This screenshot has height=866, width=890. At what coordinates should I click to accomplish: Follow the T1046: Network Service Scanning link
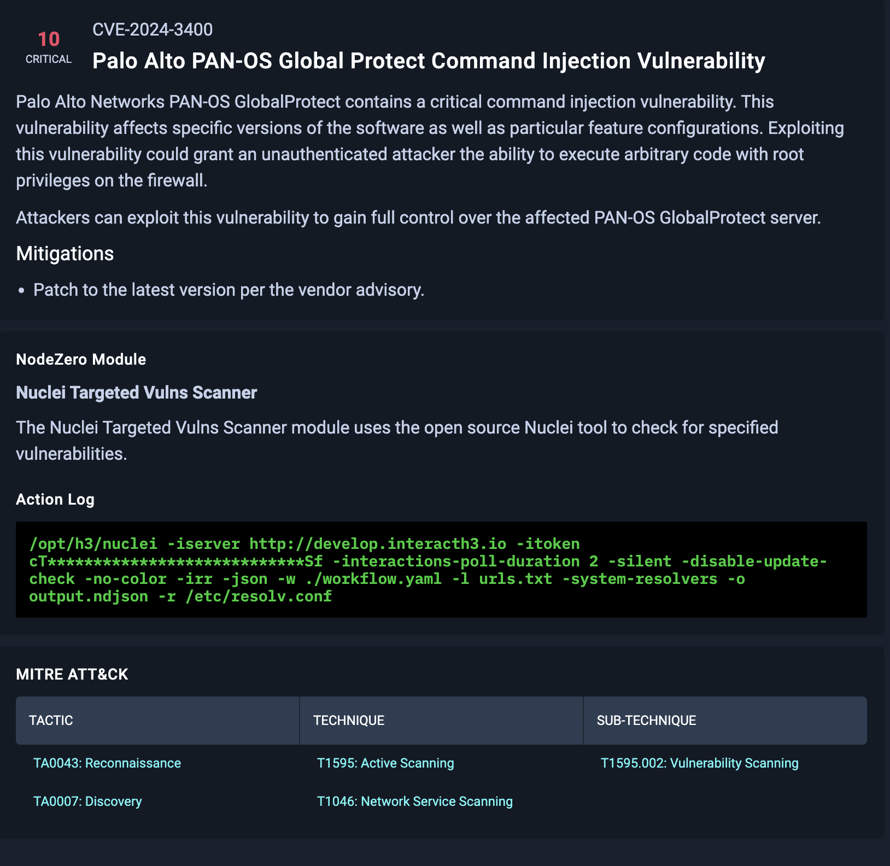pos(414,801)
